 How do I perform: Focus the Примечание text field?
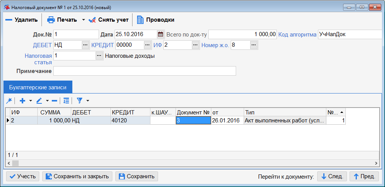coord(145,71)
